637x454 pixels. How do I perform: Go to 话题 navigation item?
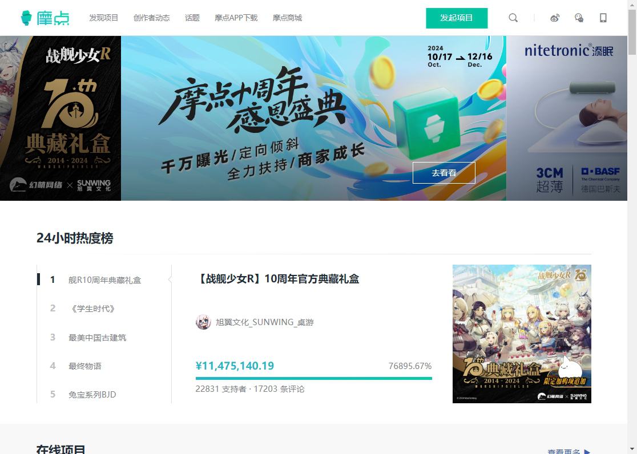pyautogui.click(x=192, y=18)
